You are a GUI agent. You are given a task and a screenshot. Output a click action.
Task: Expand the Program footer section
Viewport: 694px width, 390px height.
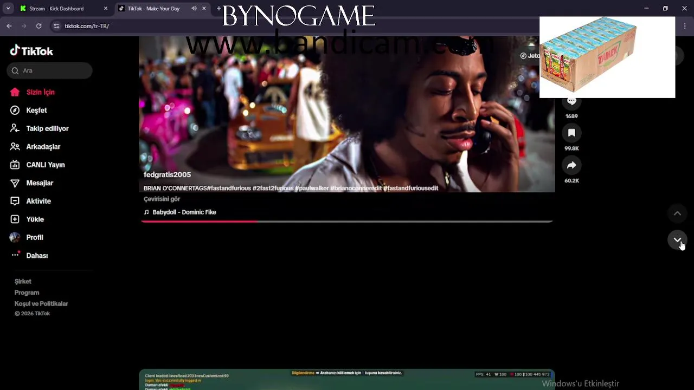pos(27,292)
